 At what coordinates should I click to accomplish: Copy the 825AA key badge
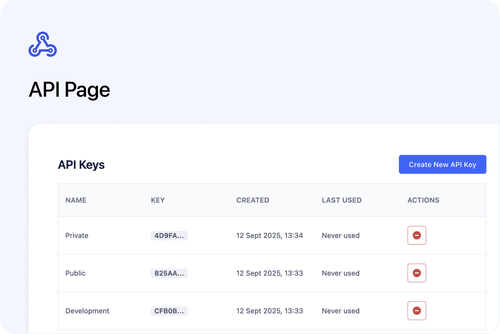click(168, 273)
